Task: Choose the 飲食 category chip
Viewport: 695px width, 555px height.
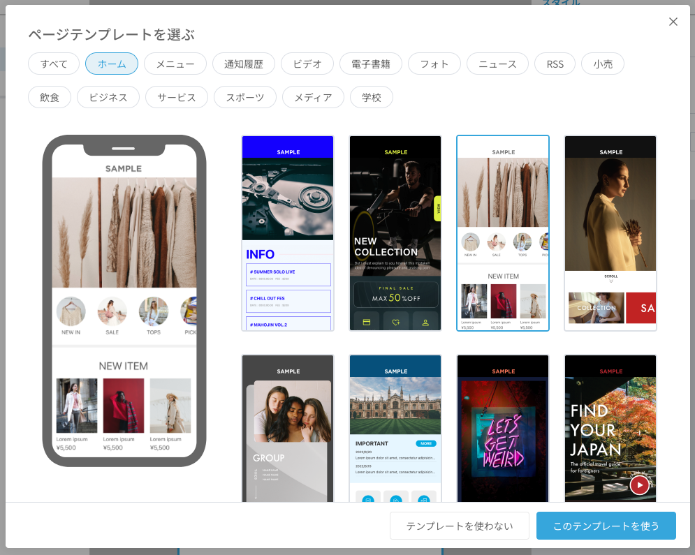Action: tap(49, 97)
